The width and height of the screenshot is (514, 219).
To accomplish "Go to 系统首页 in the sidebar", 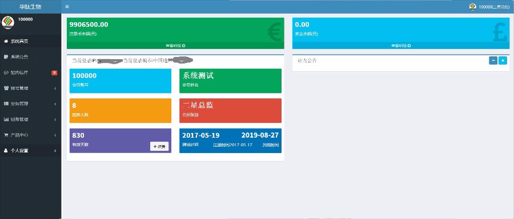I will click(30, 41).
